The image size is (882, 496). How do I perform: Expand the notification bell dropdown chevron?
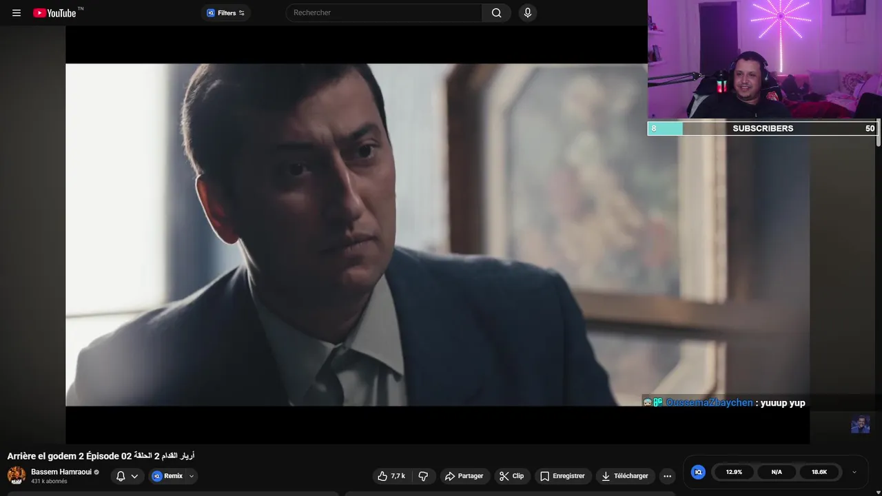[135, 476]
